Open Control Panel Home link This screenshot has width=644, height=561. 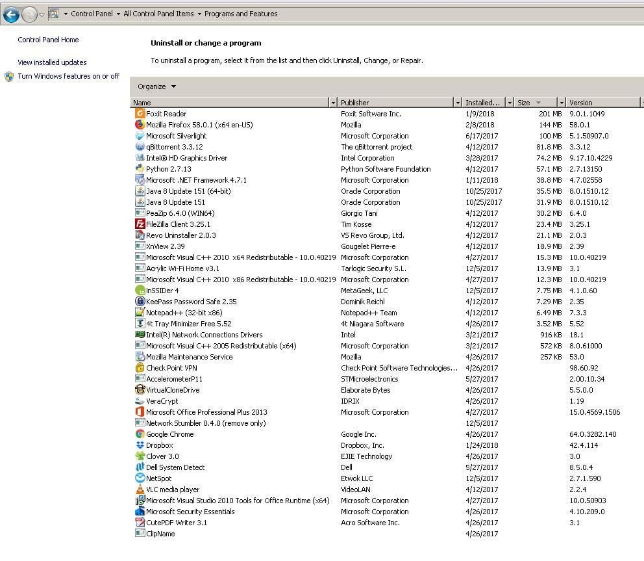(x=48, y=40)
